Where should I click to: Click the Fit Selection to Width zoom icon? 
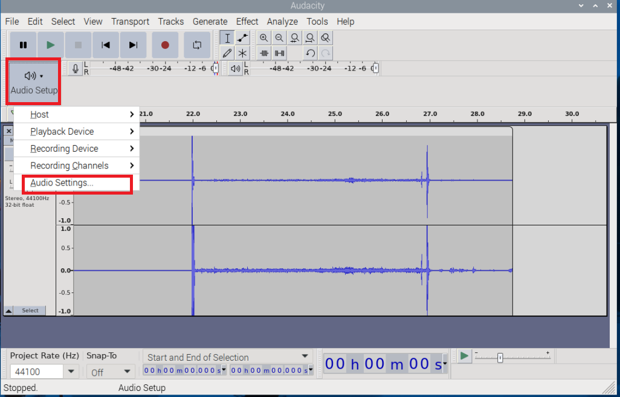click(x=294, y=38)
